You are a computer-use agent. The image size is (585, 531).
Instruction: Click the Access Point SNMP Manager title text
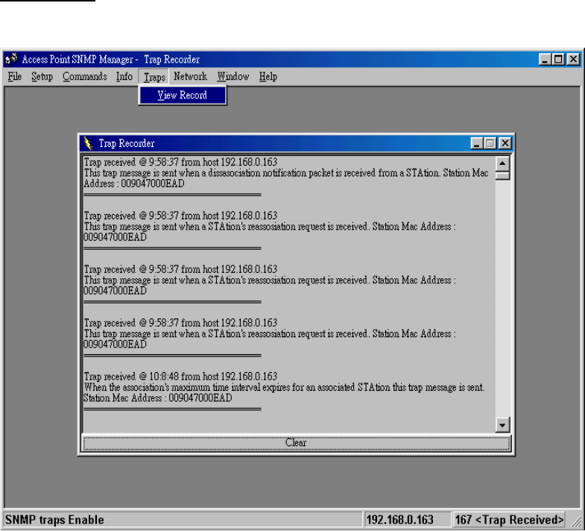[111, 60]
